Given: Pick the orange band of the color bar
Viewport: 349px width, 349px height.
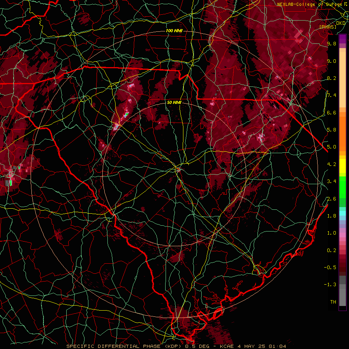Looking at the screenshot, I should [342, 134].
